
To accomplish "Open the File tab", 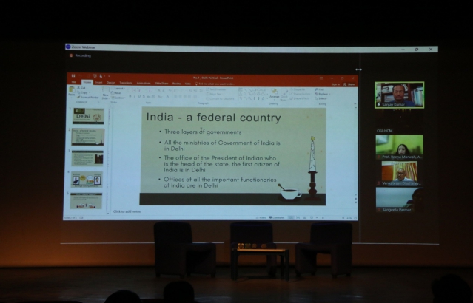I will click(x=73, y=82).
